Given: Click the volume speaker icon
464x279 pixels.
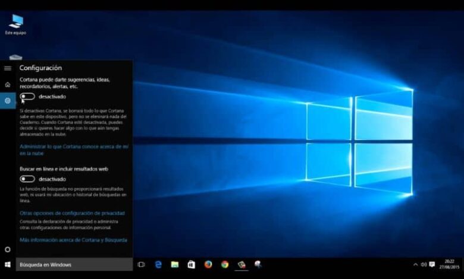Looking at the screenshot, I should pyautogui.click(x=424, y=265).
